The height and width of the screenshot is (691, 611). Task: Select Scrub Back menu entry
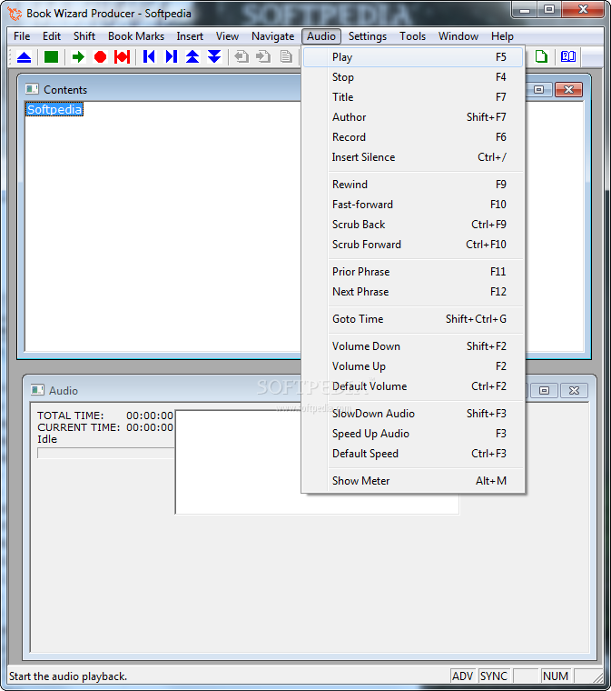coord(413,225)
